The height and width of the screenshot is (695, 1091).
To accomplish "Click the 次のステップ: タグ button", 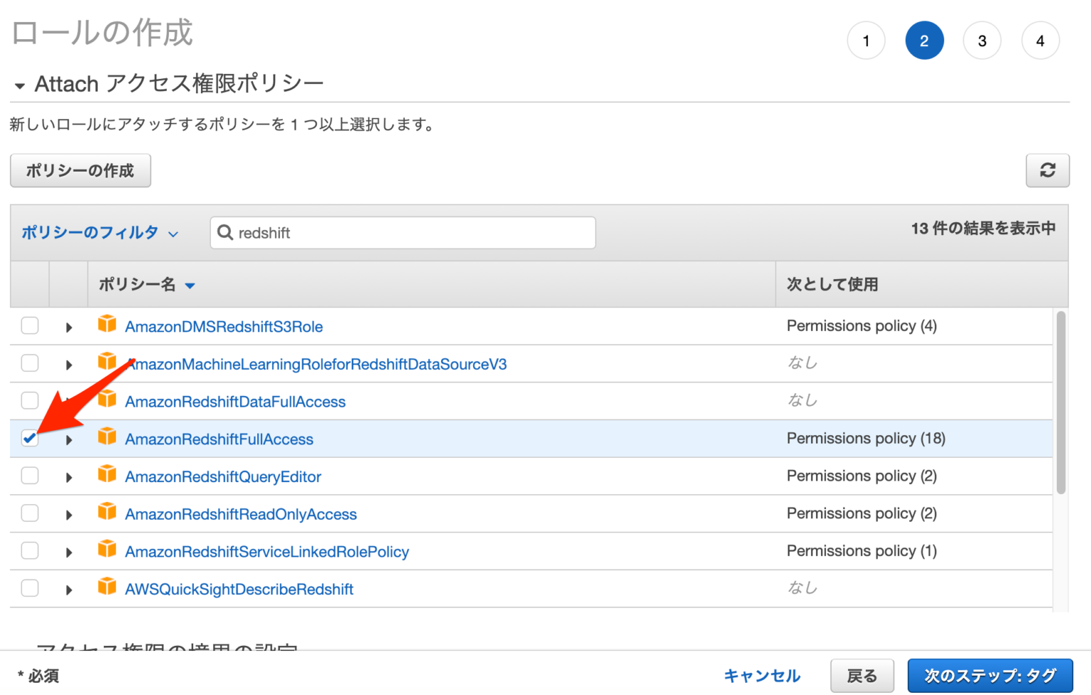I will 990,675.
